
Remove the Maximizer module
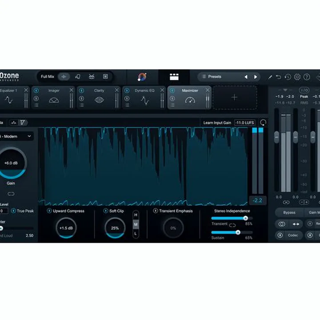click(208, 90)
